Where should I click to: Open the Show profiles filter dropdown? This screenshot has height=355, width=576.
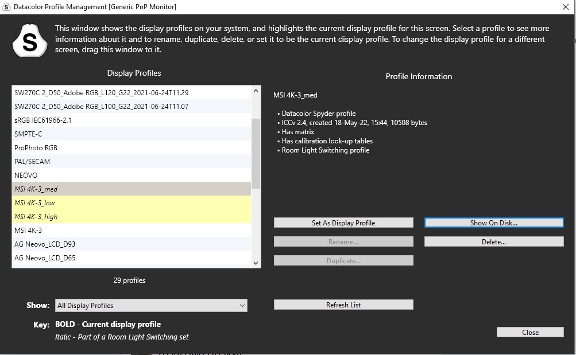(x=151, y=306)
